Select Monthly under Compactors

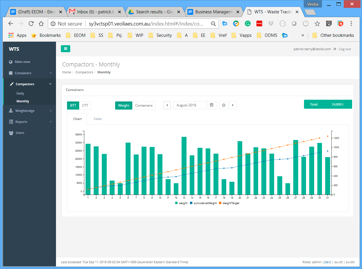(x=23, y=101)
